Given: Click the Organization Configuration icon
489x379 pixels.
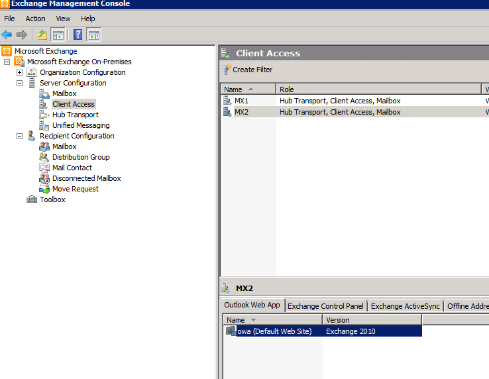Looking at the screenshot, I should [x=32, y=72].
